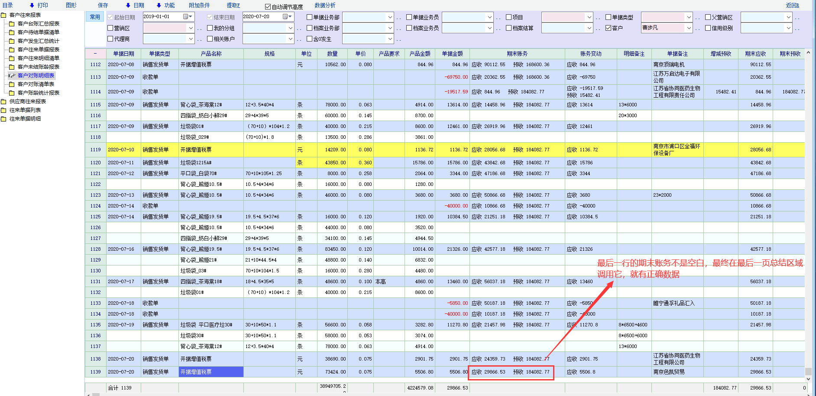Expand the 客户 dropdown showing 曹步凡
Screen dimensions: 816x396
point(689,28)
